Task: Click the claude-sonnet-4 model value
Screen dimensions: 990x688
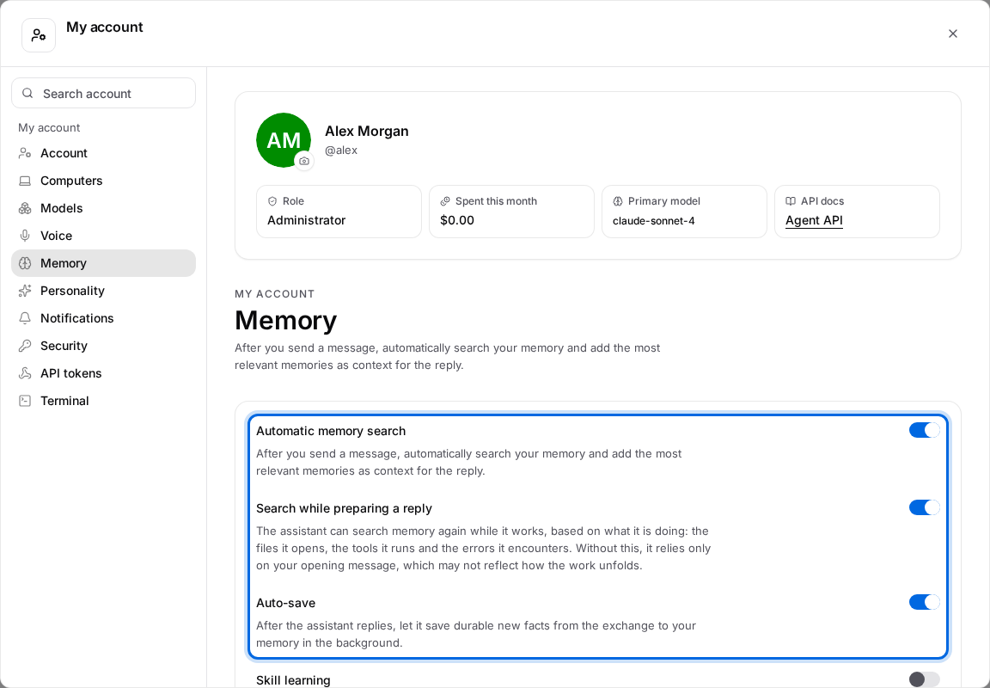Action: pos(653,221)
